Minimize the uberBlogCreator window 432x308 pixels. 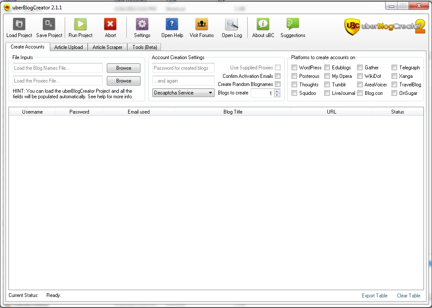point(392,6)
